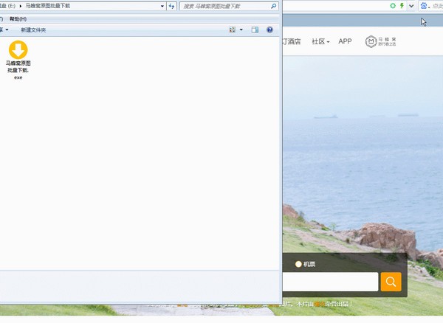Click the Baidu paw search engine icon
The image size is (443, 323).
(x=424, y=6)
